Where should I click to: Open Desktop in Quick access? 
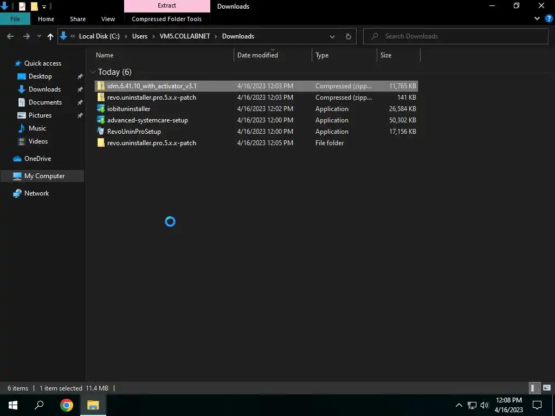coord(40,76)
